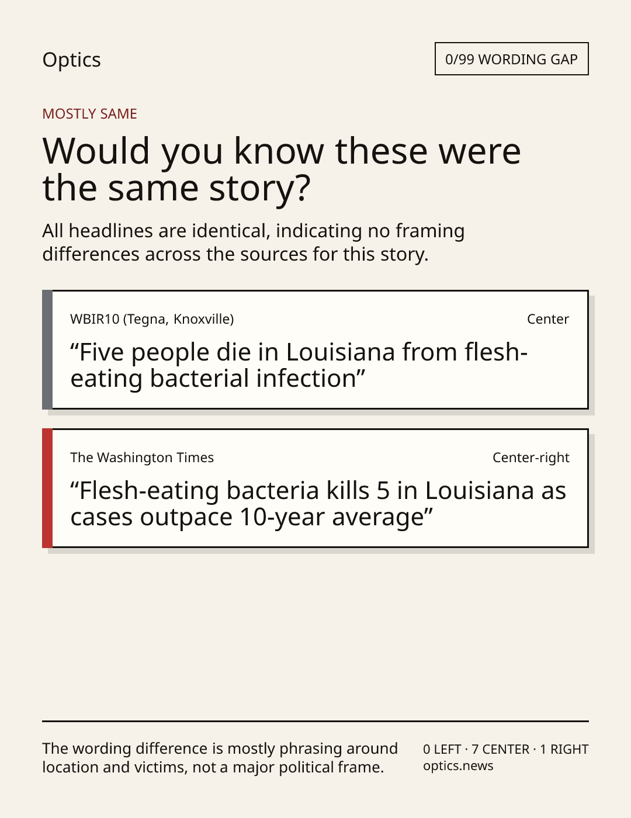Image resolution: width=631 pixels, height=818 pixels.
Task: Click the Center bias label
Action: 548,319
